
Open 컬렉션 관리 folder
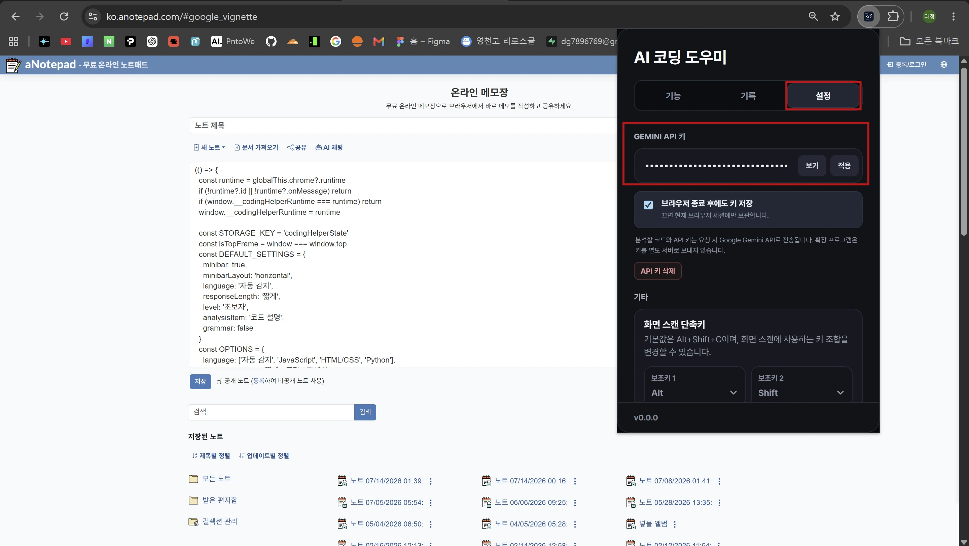(213, 521)
